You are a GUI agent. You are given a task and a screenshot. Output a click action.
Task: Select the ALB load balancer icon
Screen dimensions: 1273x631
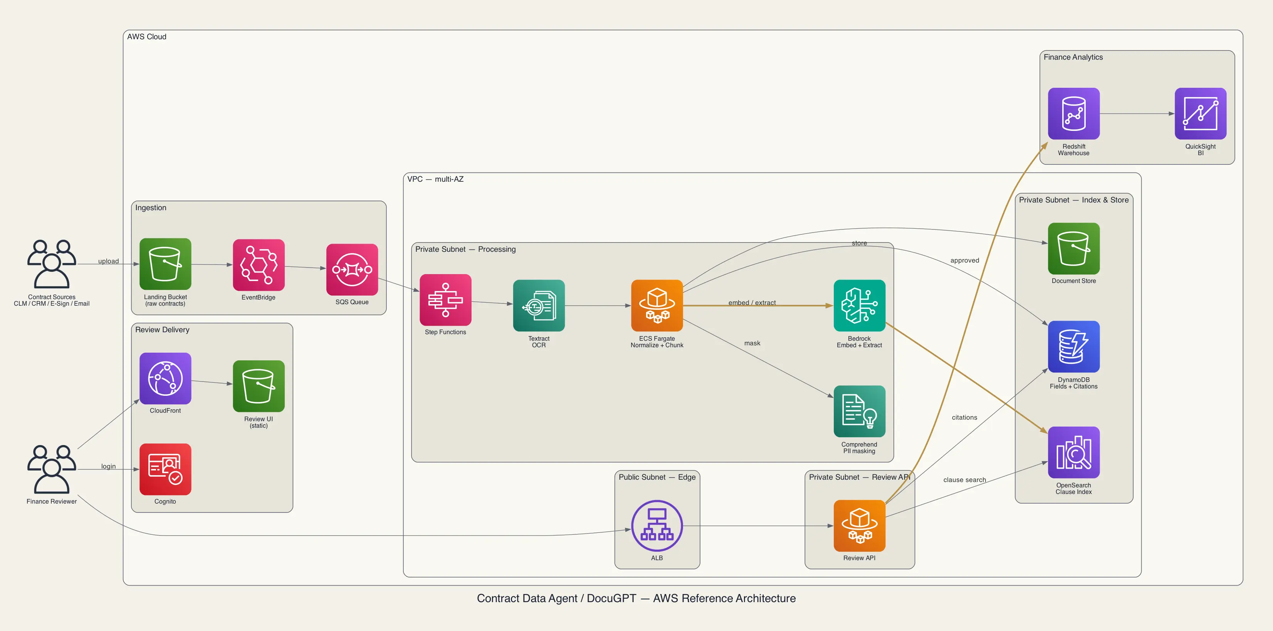click(657, 526)
